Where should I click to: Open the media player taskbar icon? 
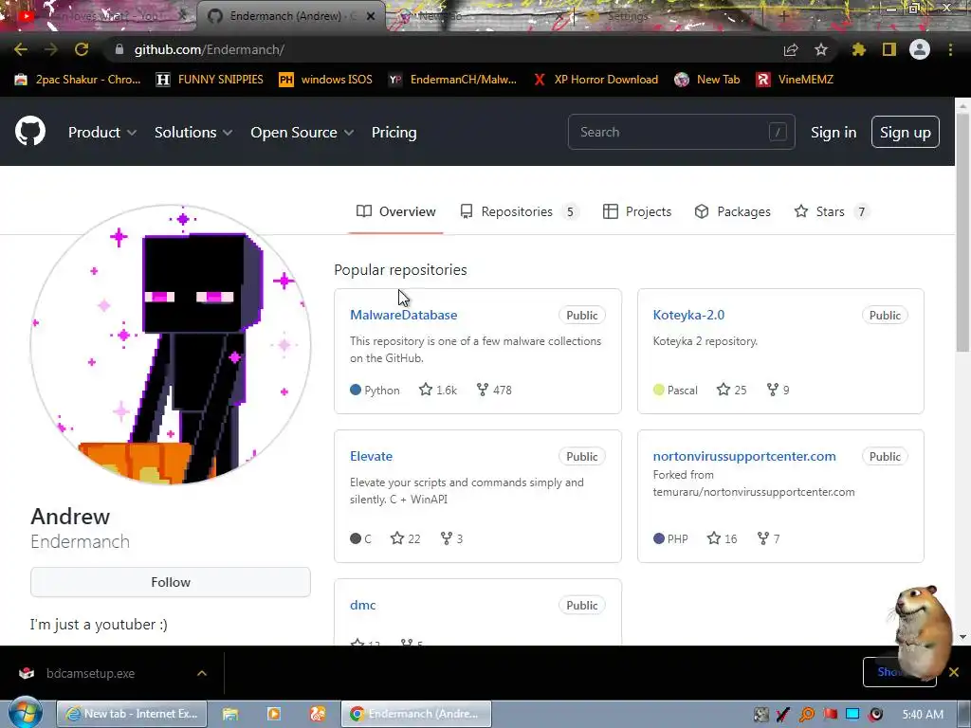coord(274,714)
